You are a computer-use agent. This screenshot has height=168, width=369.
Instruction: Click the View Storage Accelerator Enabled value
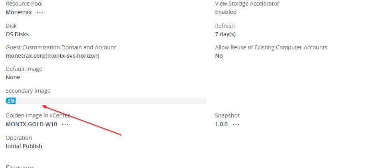(x=226, y=12)
